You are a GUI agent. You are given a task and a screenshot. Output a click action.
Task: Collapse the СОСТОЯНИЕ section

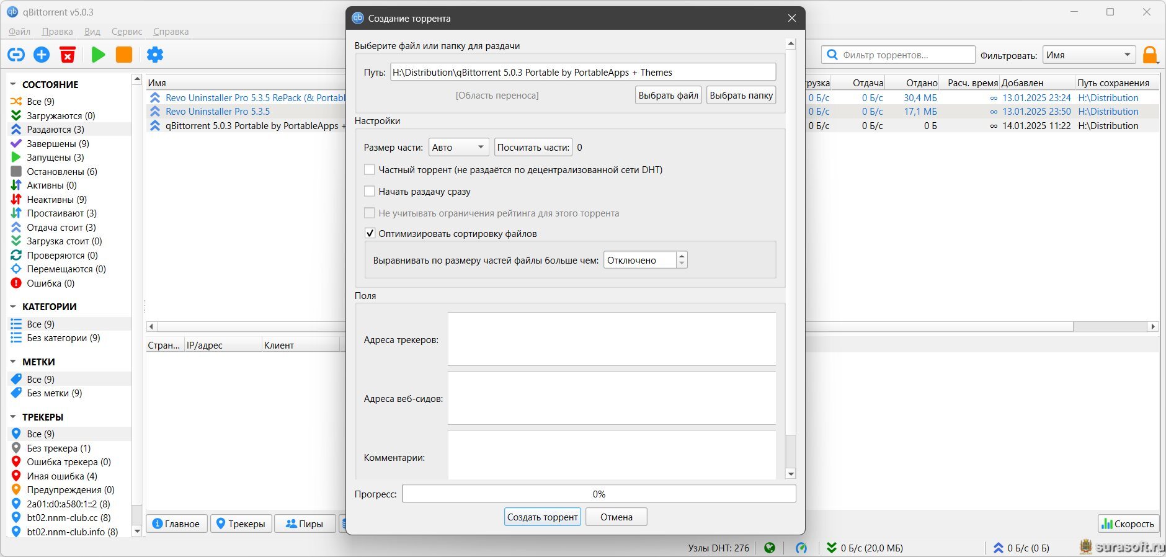point(13,84)
